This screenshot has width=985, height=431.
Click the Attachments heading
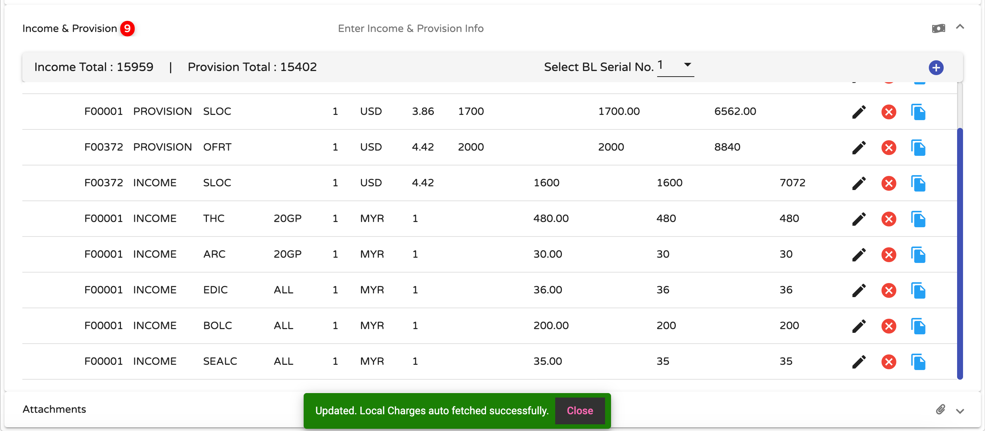[x=54, y=409]
